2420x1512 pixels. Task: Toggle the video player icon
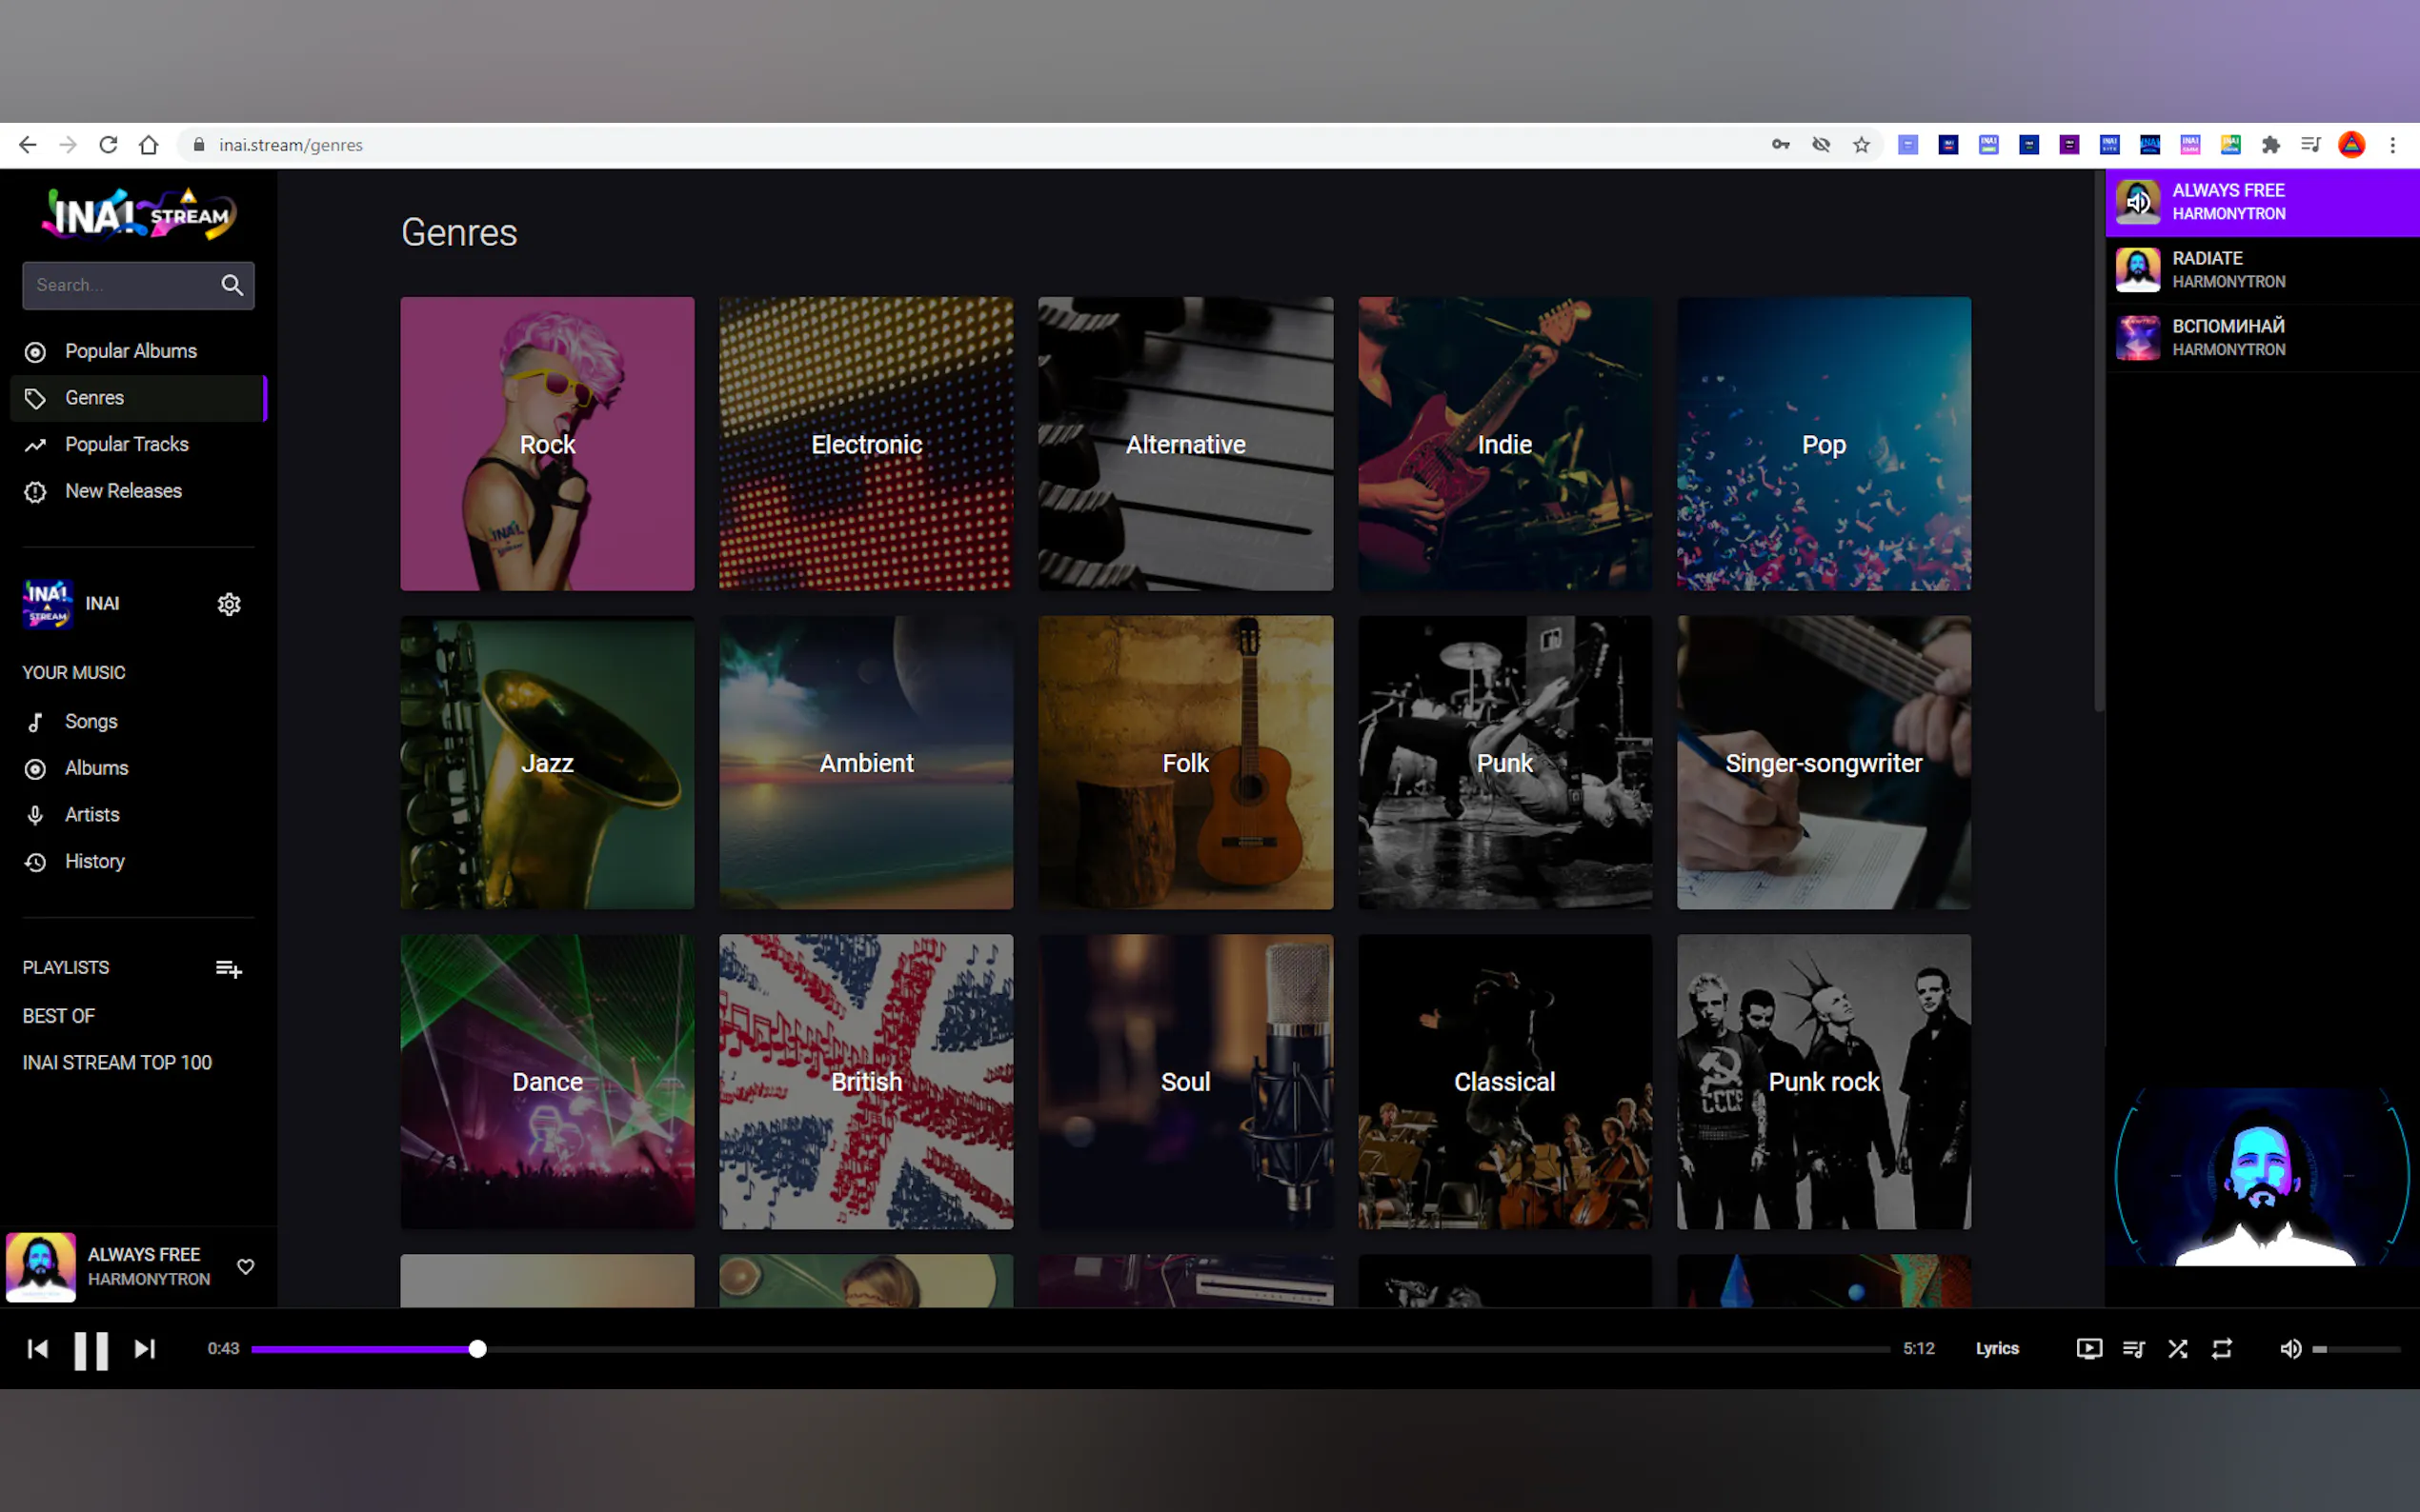[2088, 1349]
